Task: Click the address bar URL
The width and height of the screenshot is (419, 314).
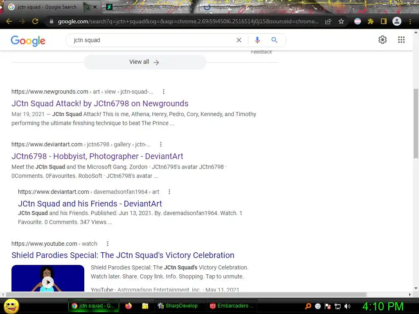Action: (188, 21)
